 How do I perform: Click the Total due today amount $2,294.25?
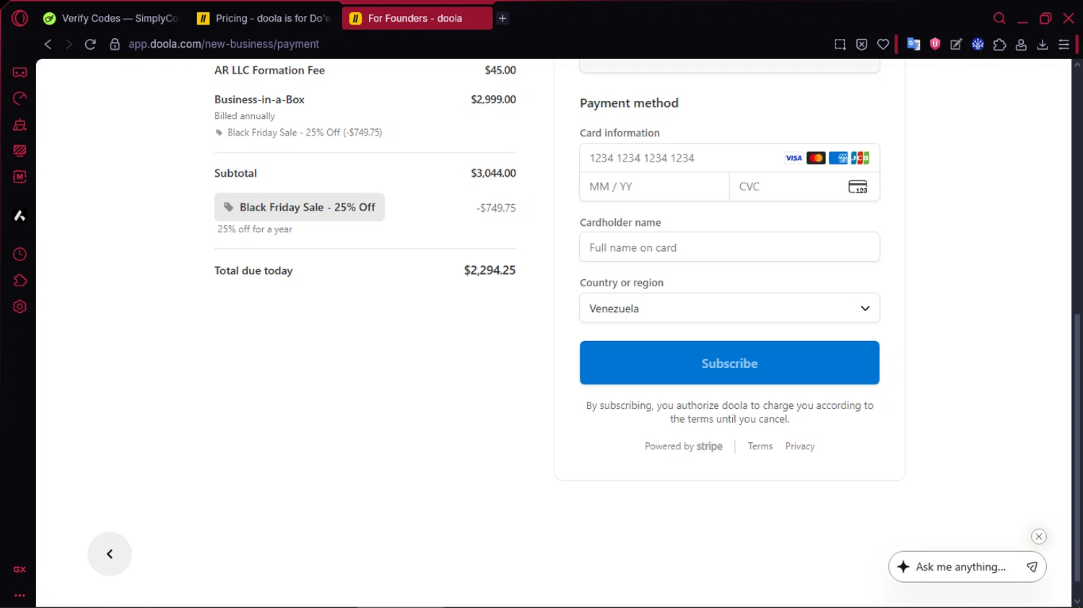coord(490,270)
